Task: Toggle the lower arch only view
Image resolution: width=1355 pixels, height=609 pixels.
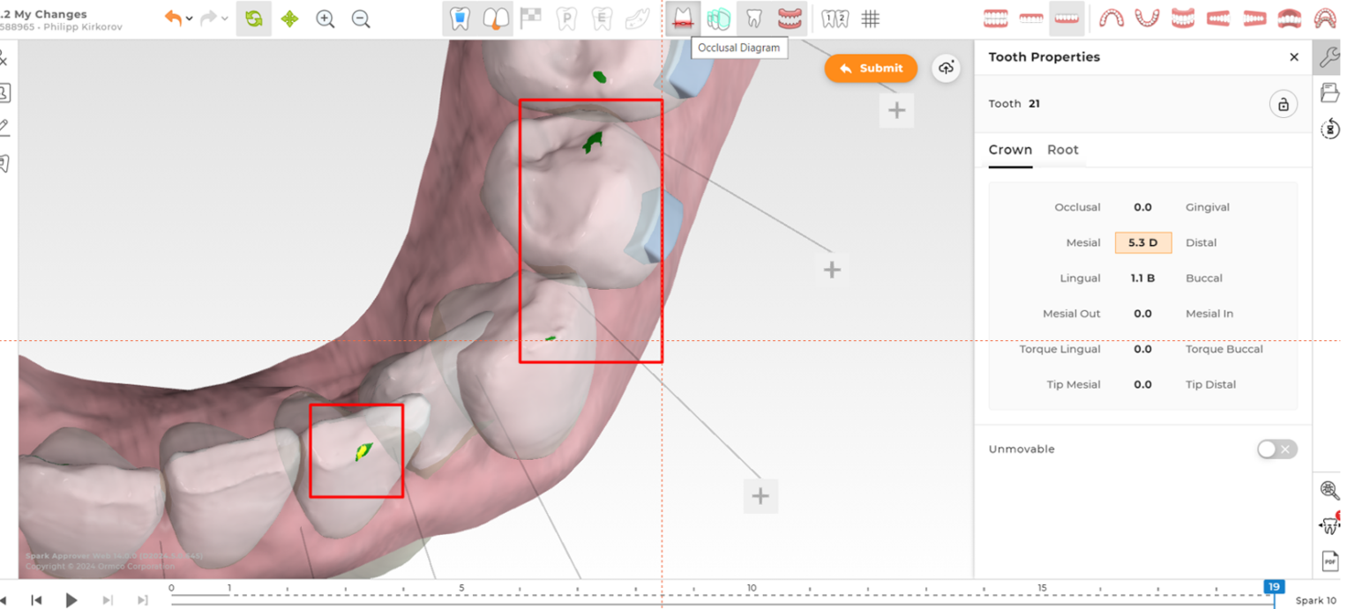Action: pos(1067,18)
